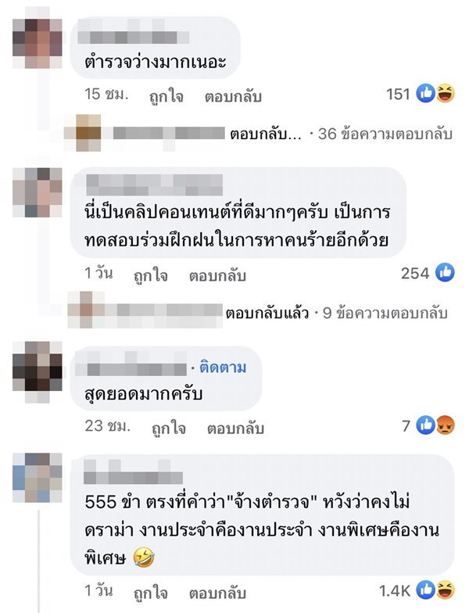Viewport: 469px width, 613px height.
Task: Expand the 36 ข้อความตอบกลับ thread
Action: (x=385, y=134)
